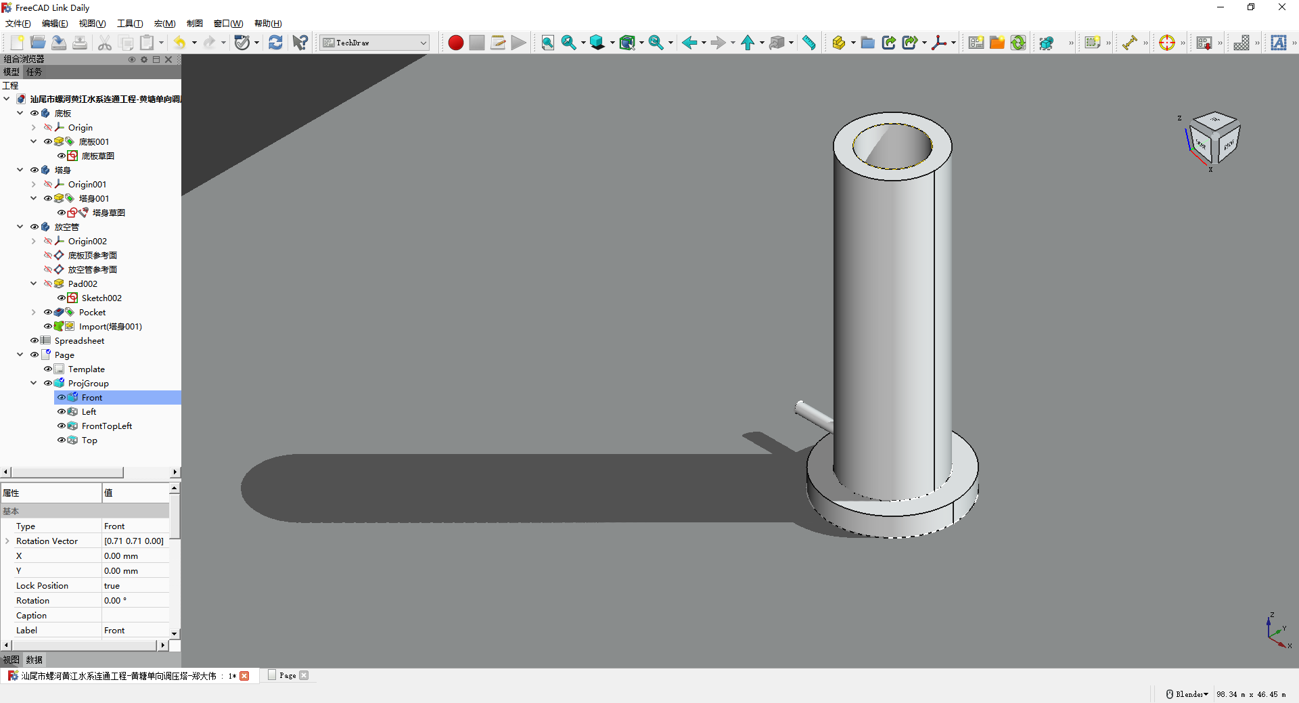
Task: Expand the Pocket tree node
Action: click(x=33, y=312)
